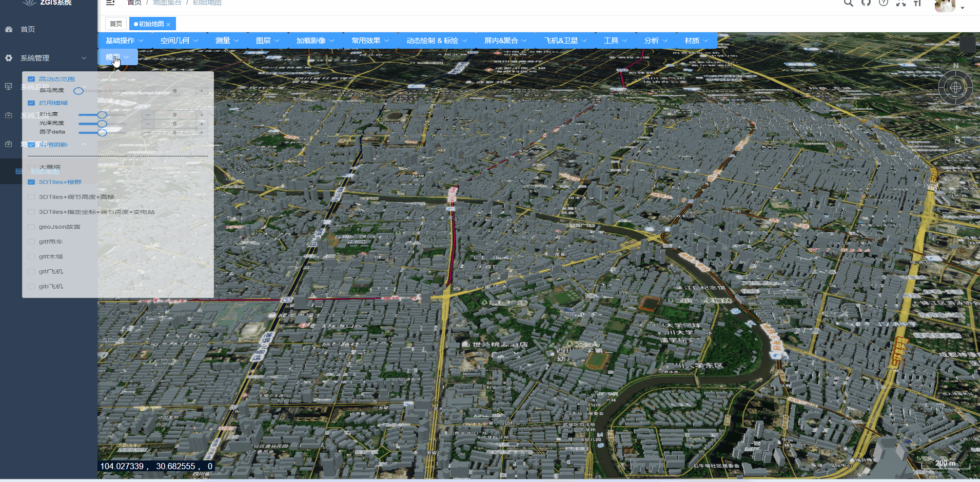980x482 pixels.
Task: Open the 测量 dropdown menu
Action: pyautogui.click(x=227, y=41)
